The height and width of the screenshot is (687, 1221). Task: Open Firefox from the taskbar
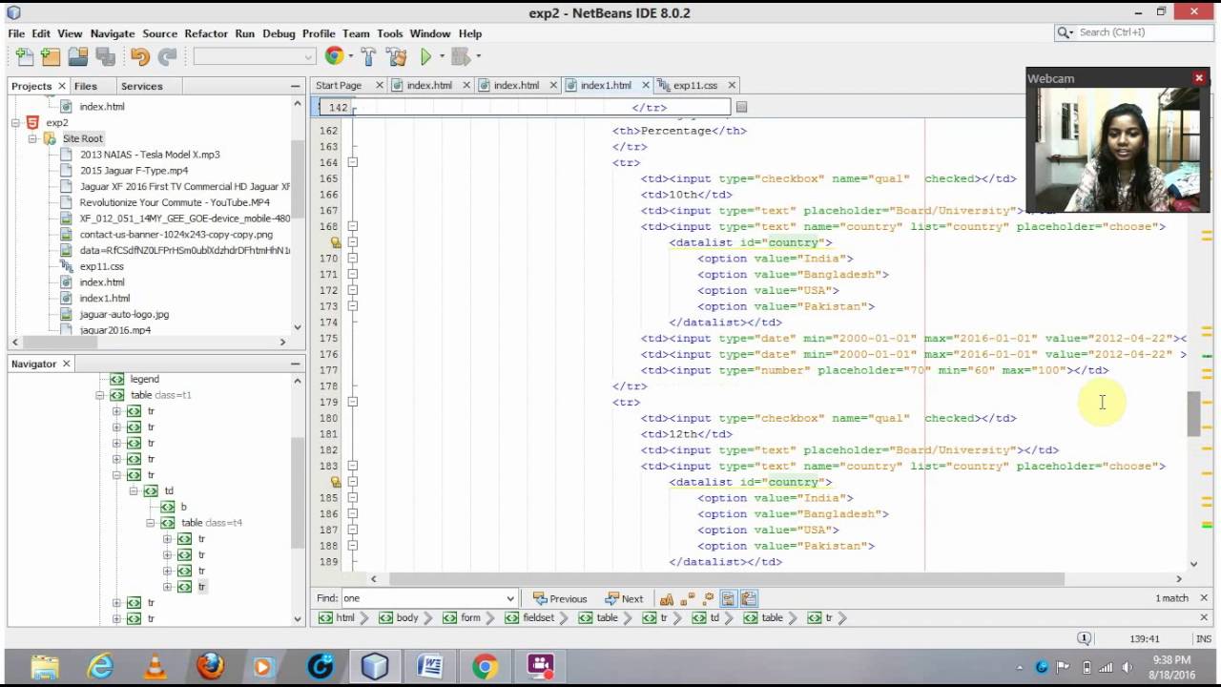(x=210, y=666)
